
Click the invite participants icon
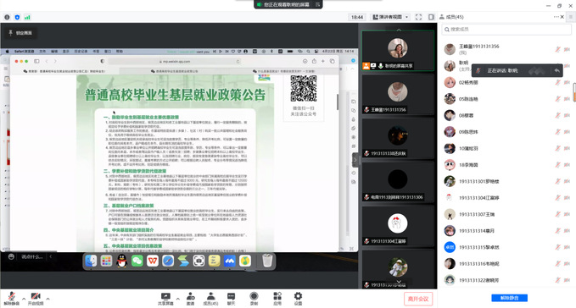[x=190, y=299]
